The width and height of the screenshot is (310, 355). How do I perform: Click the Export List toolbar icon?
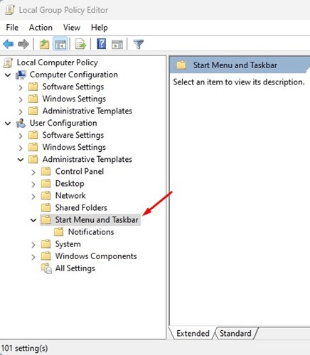(81, 44)
